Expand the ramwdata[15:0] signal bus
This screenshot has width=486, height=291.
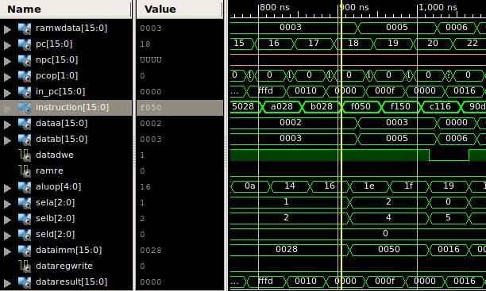tap(7, 29)
